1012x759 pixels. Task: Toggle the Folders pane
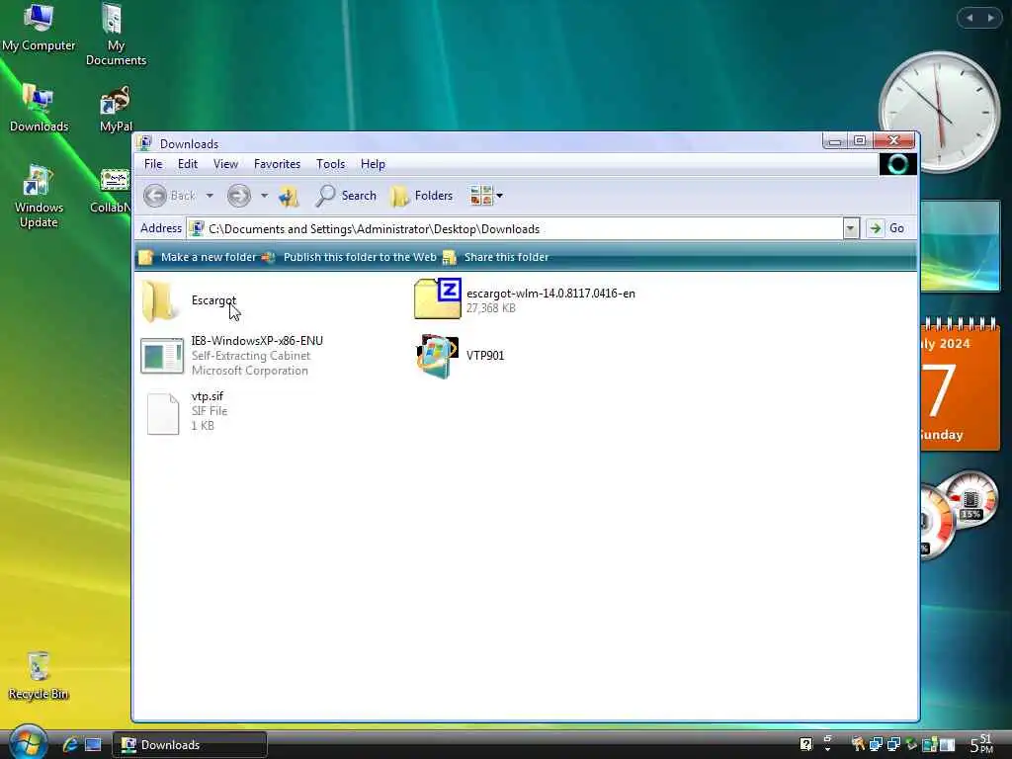(x=421, y=196)
